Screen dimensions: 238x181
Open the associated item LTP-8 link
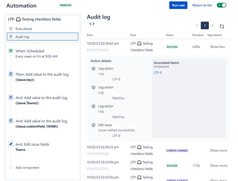coord(158,73)
